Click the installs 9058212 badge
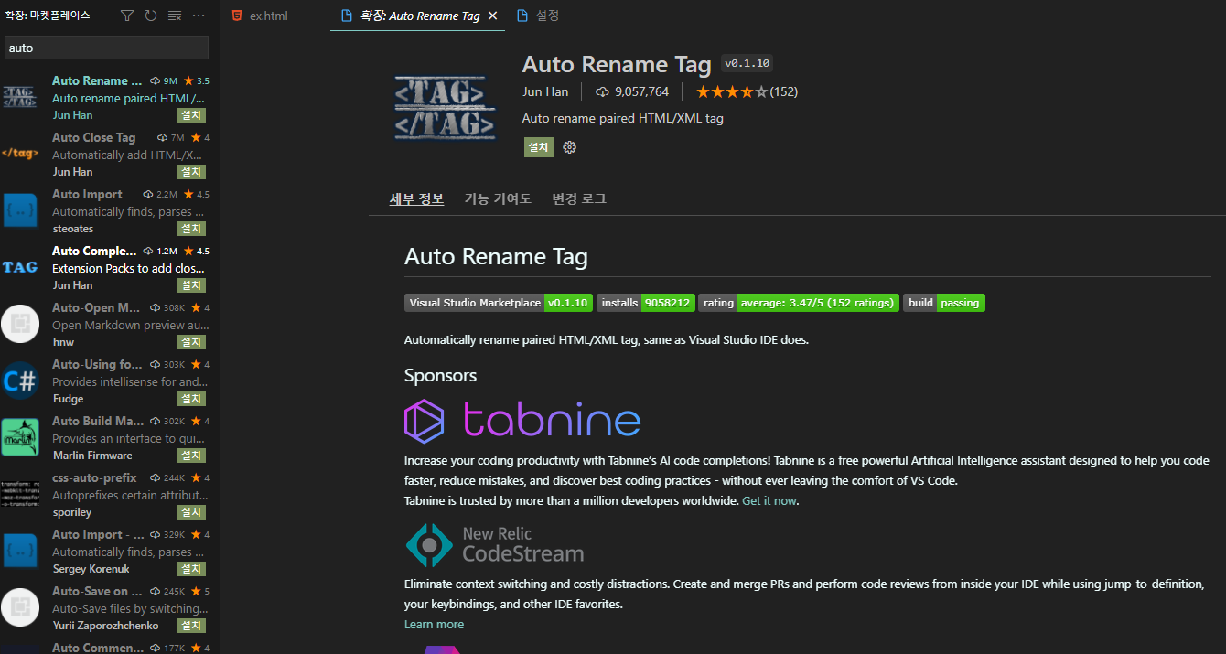The width and height of the screenshot is (1226, 654). (646, 303)
